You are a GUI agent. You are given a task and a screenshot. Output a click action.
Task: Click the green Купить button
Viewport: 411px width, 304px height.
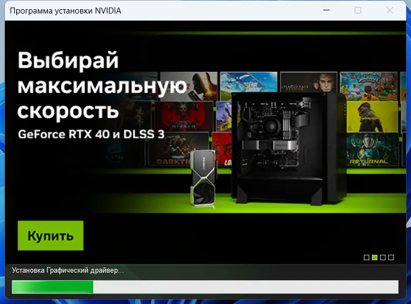click(x=50, y=235)
